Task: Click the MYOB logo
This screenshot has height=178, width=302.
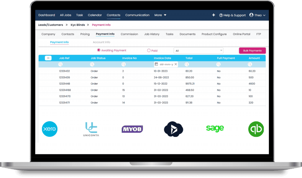Action: 132,129
